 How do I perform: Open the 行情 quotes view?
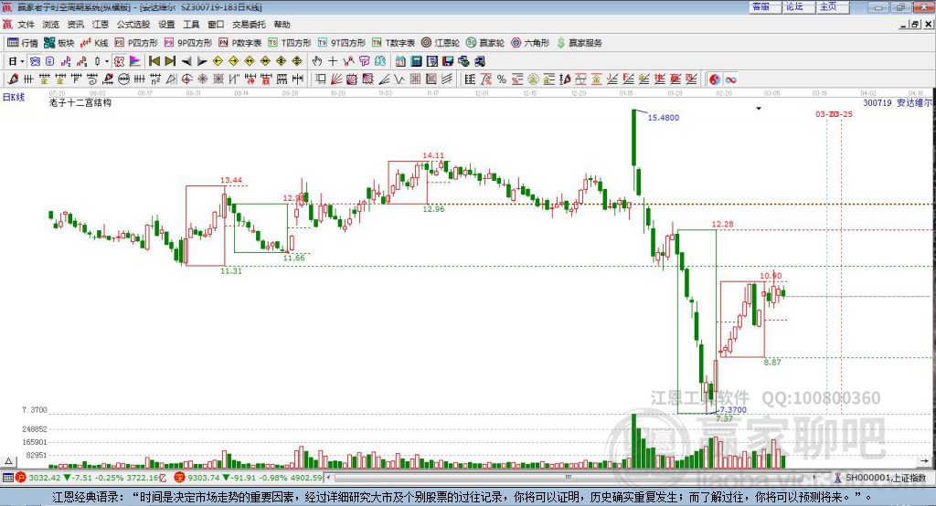[22, 43]
